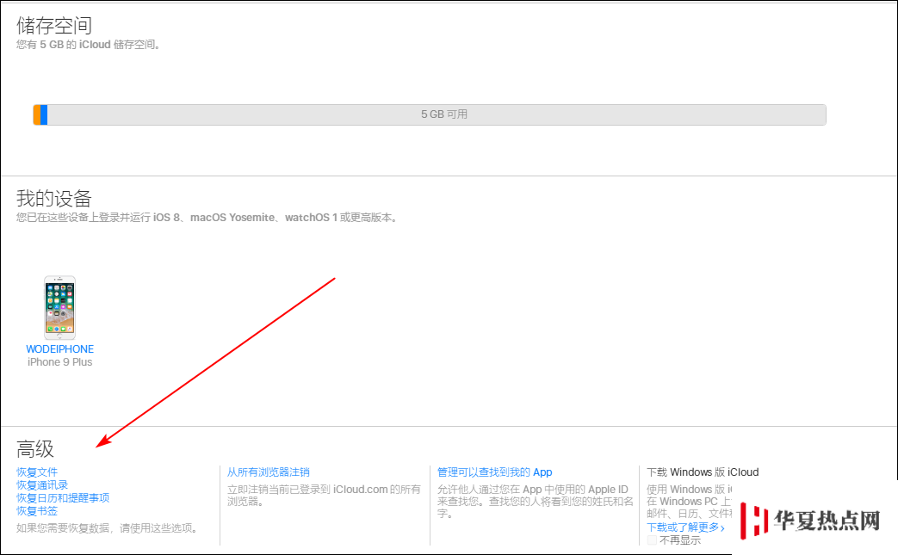Screen dimensions: 898x555
Task: Click the iCloud storage usage bar
Action: [x=430, y=114]
